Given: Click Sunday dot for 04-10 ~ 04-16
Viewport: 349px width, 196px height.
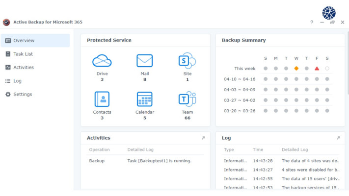Looking at the screenshot, I should tap(266, 79).
